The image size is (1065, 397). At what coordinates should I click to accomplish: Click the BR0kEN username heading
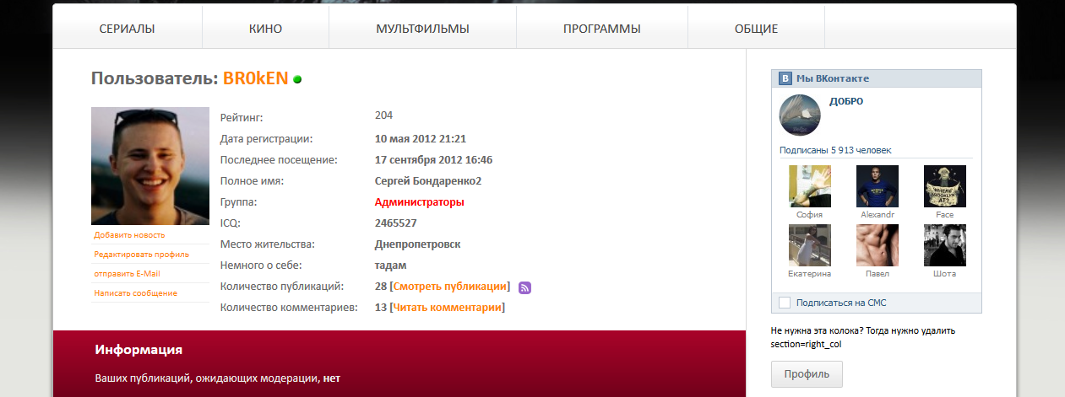point(256,78)
